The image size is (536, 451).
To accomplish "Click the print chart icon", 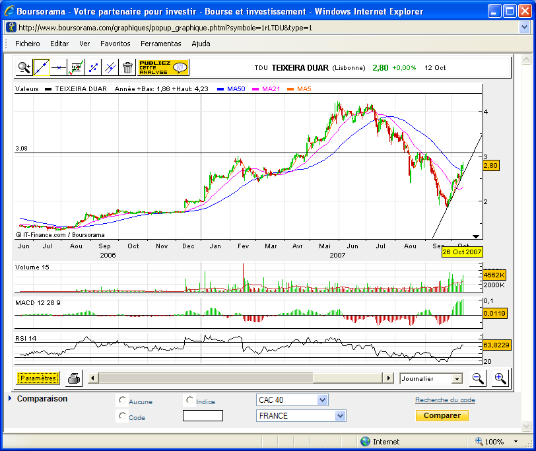I will click(x=73, y=378).
